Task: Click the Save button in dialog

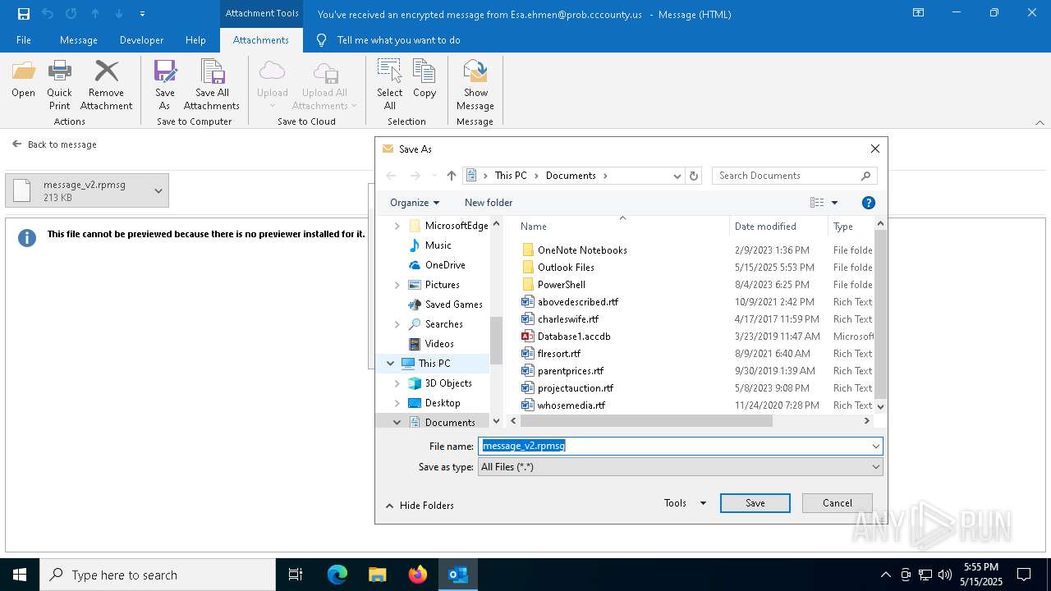Action: (755, 503)
